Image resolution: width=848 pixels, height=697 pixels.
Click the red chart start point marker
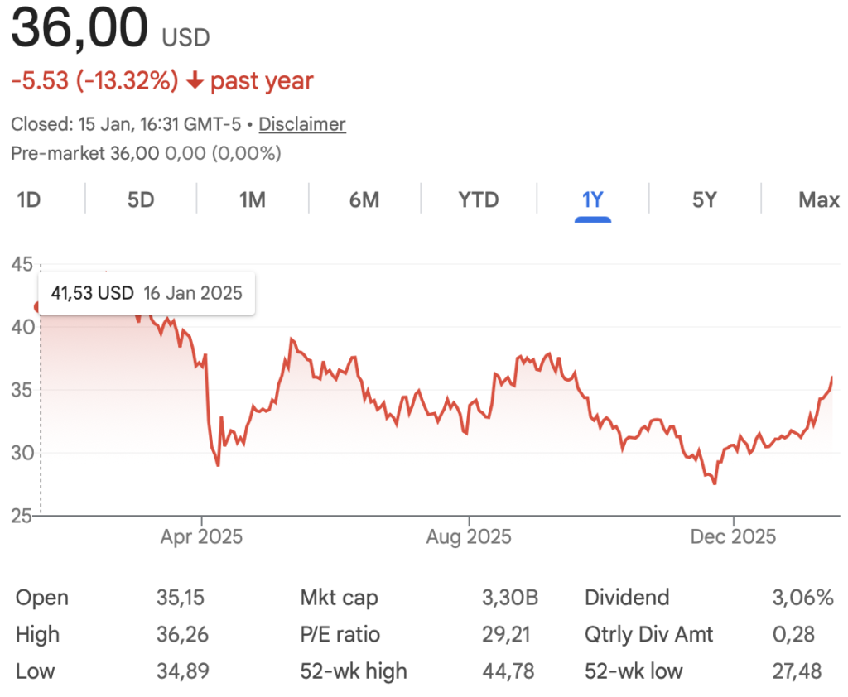tap(37, 307)
